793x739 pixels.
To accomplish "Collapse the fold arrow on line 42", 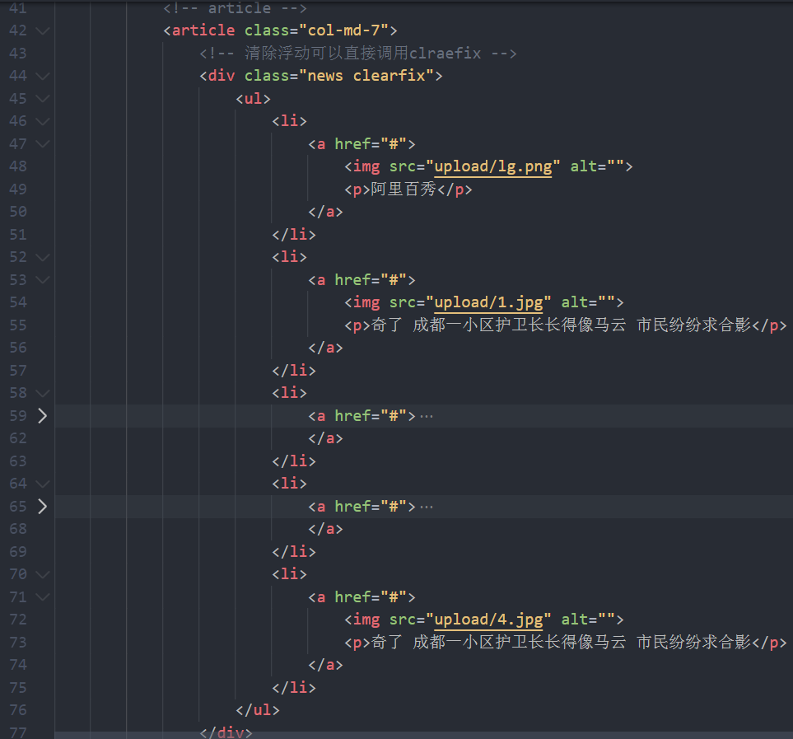I will click(43, 30).
